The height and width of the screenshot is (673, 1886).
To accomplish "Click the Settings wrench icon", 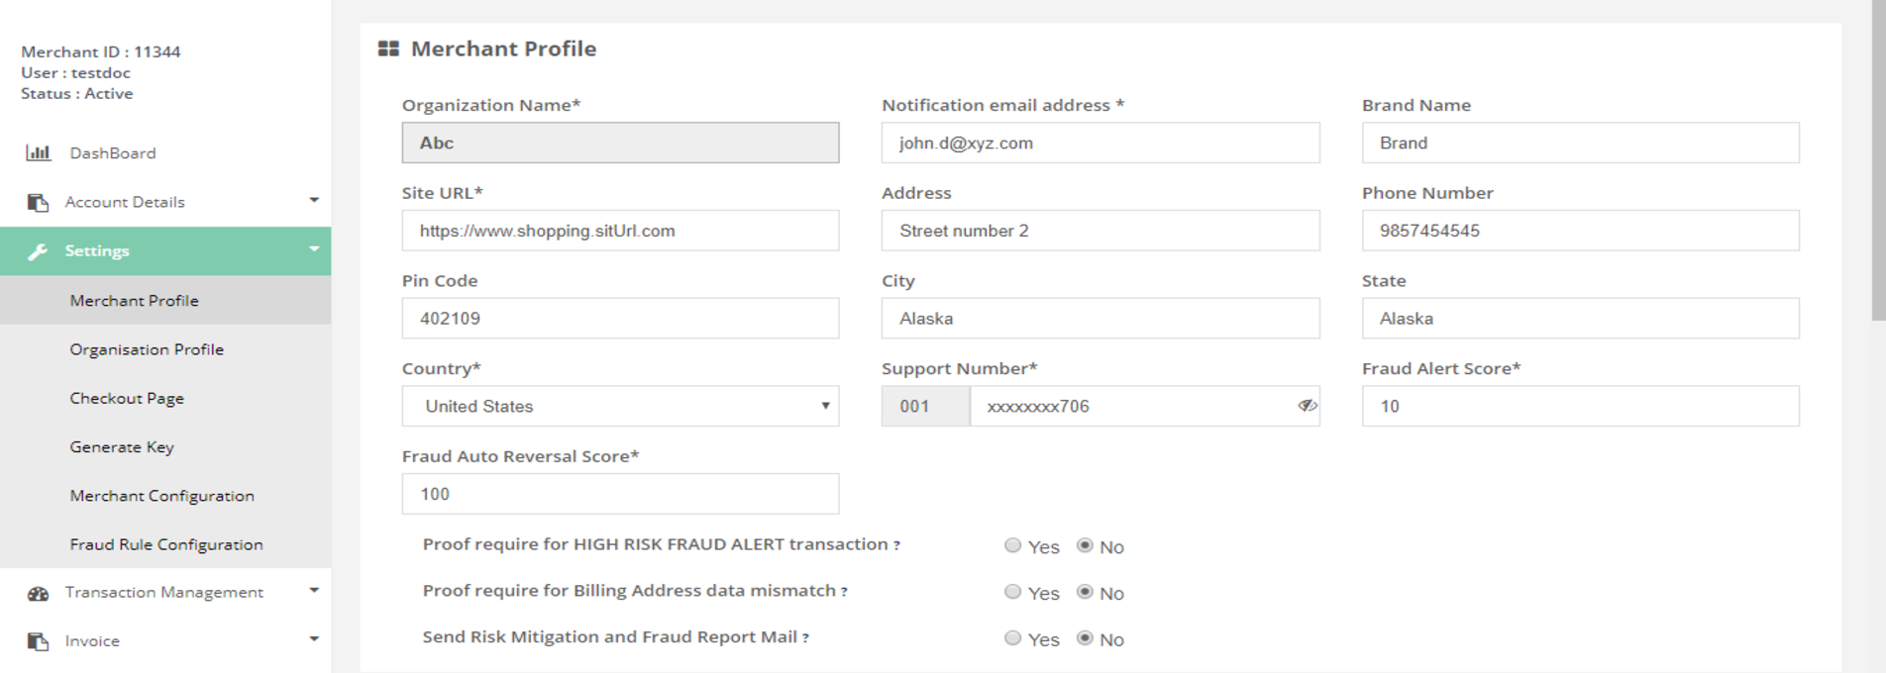I will point(38,251).
